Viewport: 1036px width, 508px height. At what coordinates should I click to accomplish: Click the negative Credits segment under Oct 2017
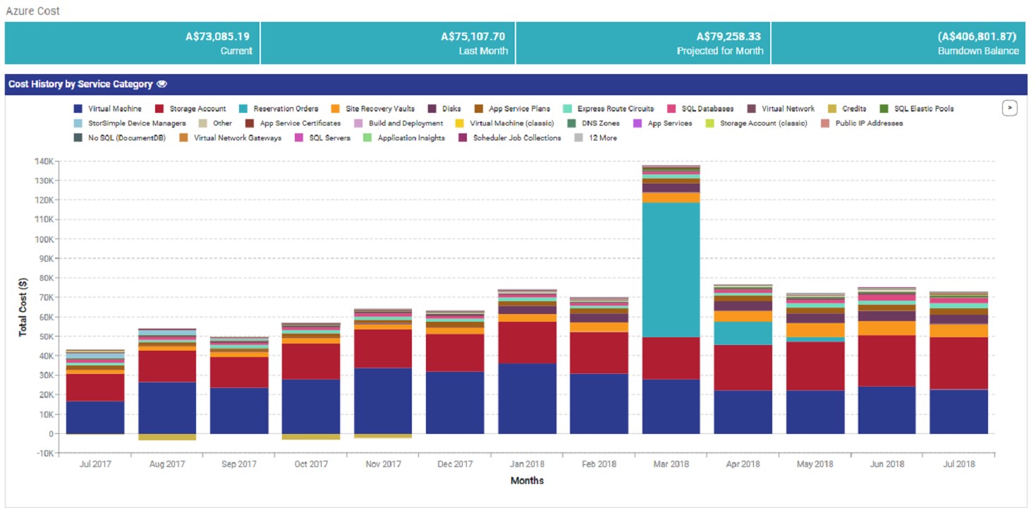[x=310, y=437]
